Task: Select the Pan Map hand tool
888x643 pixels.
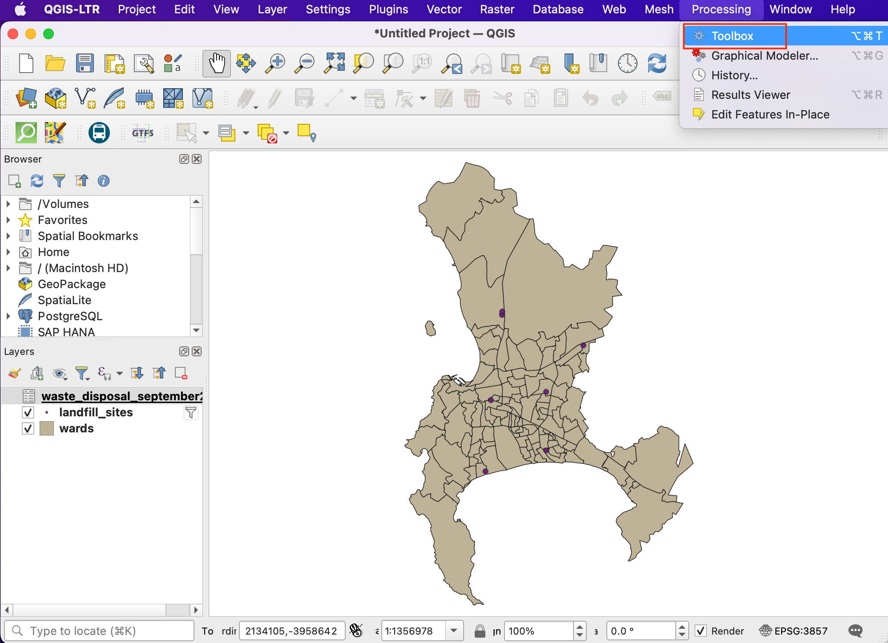Action: point(217,63)
